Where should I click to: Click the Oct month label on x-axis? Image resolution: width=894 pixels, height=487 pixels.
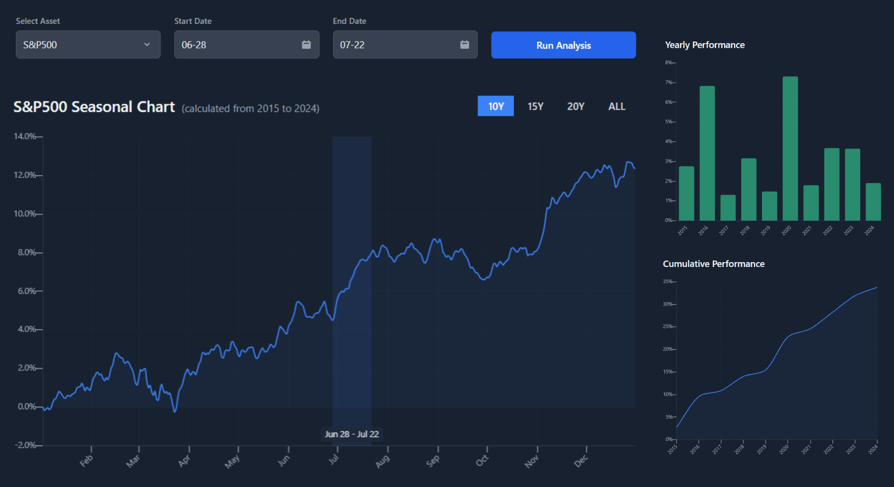click(x=482, y=460)
